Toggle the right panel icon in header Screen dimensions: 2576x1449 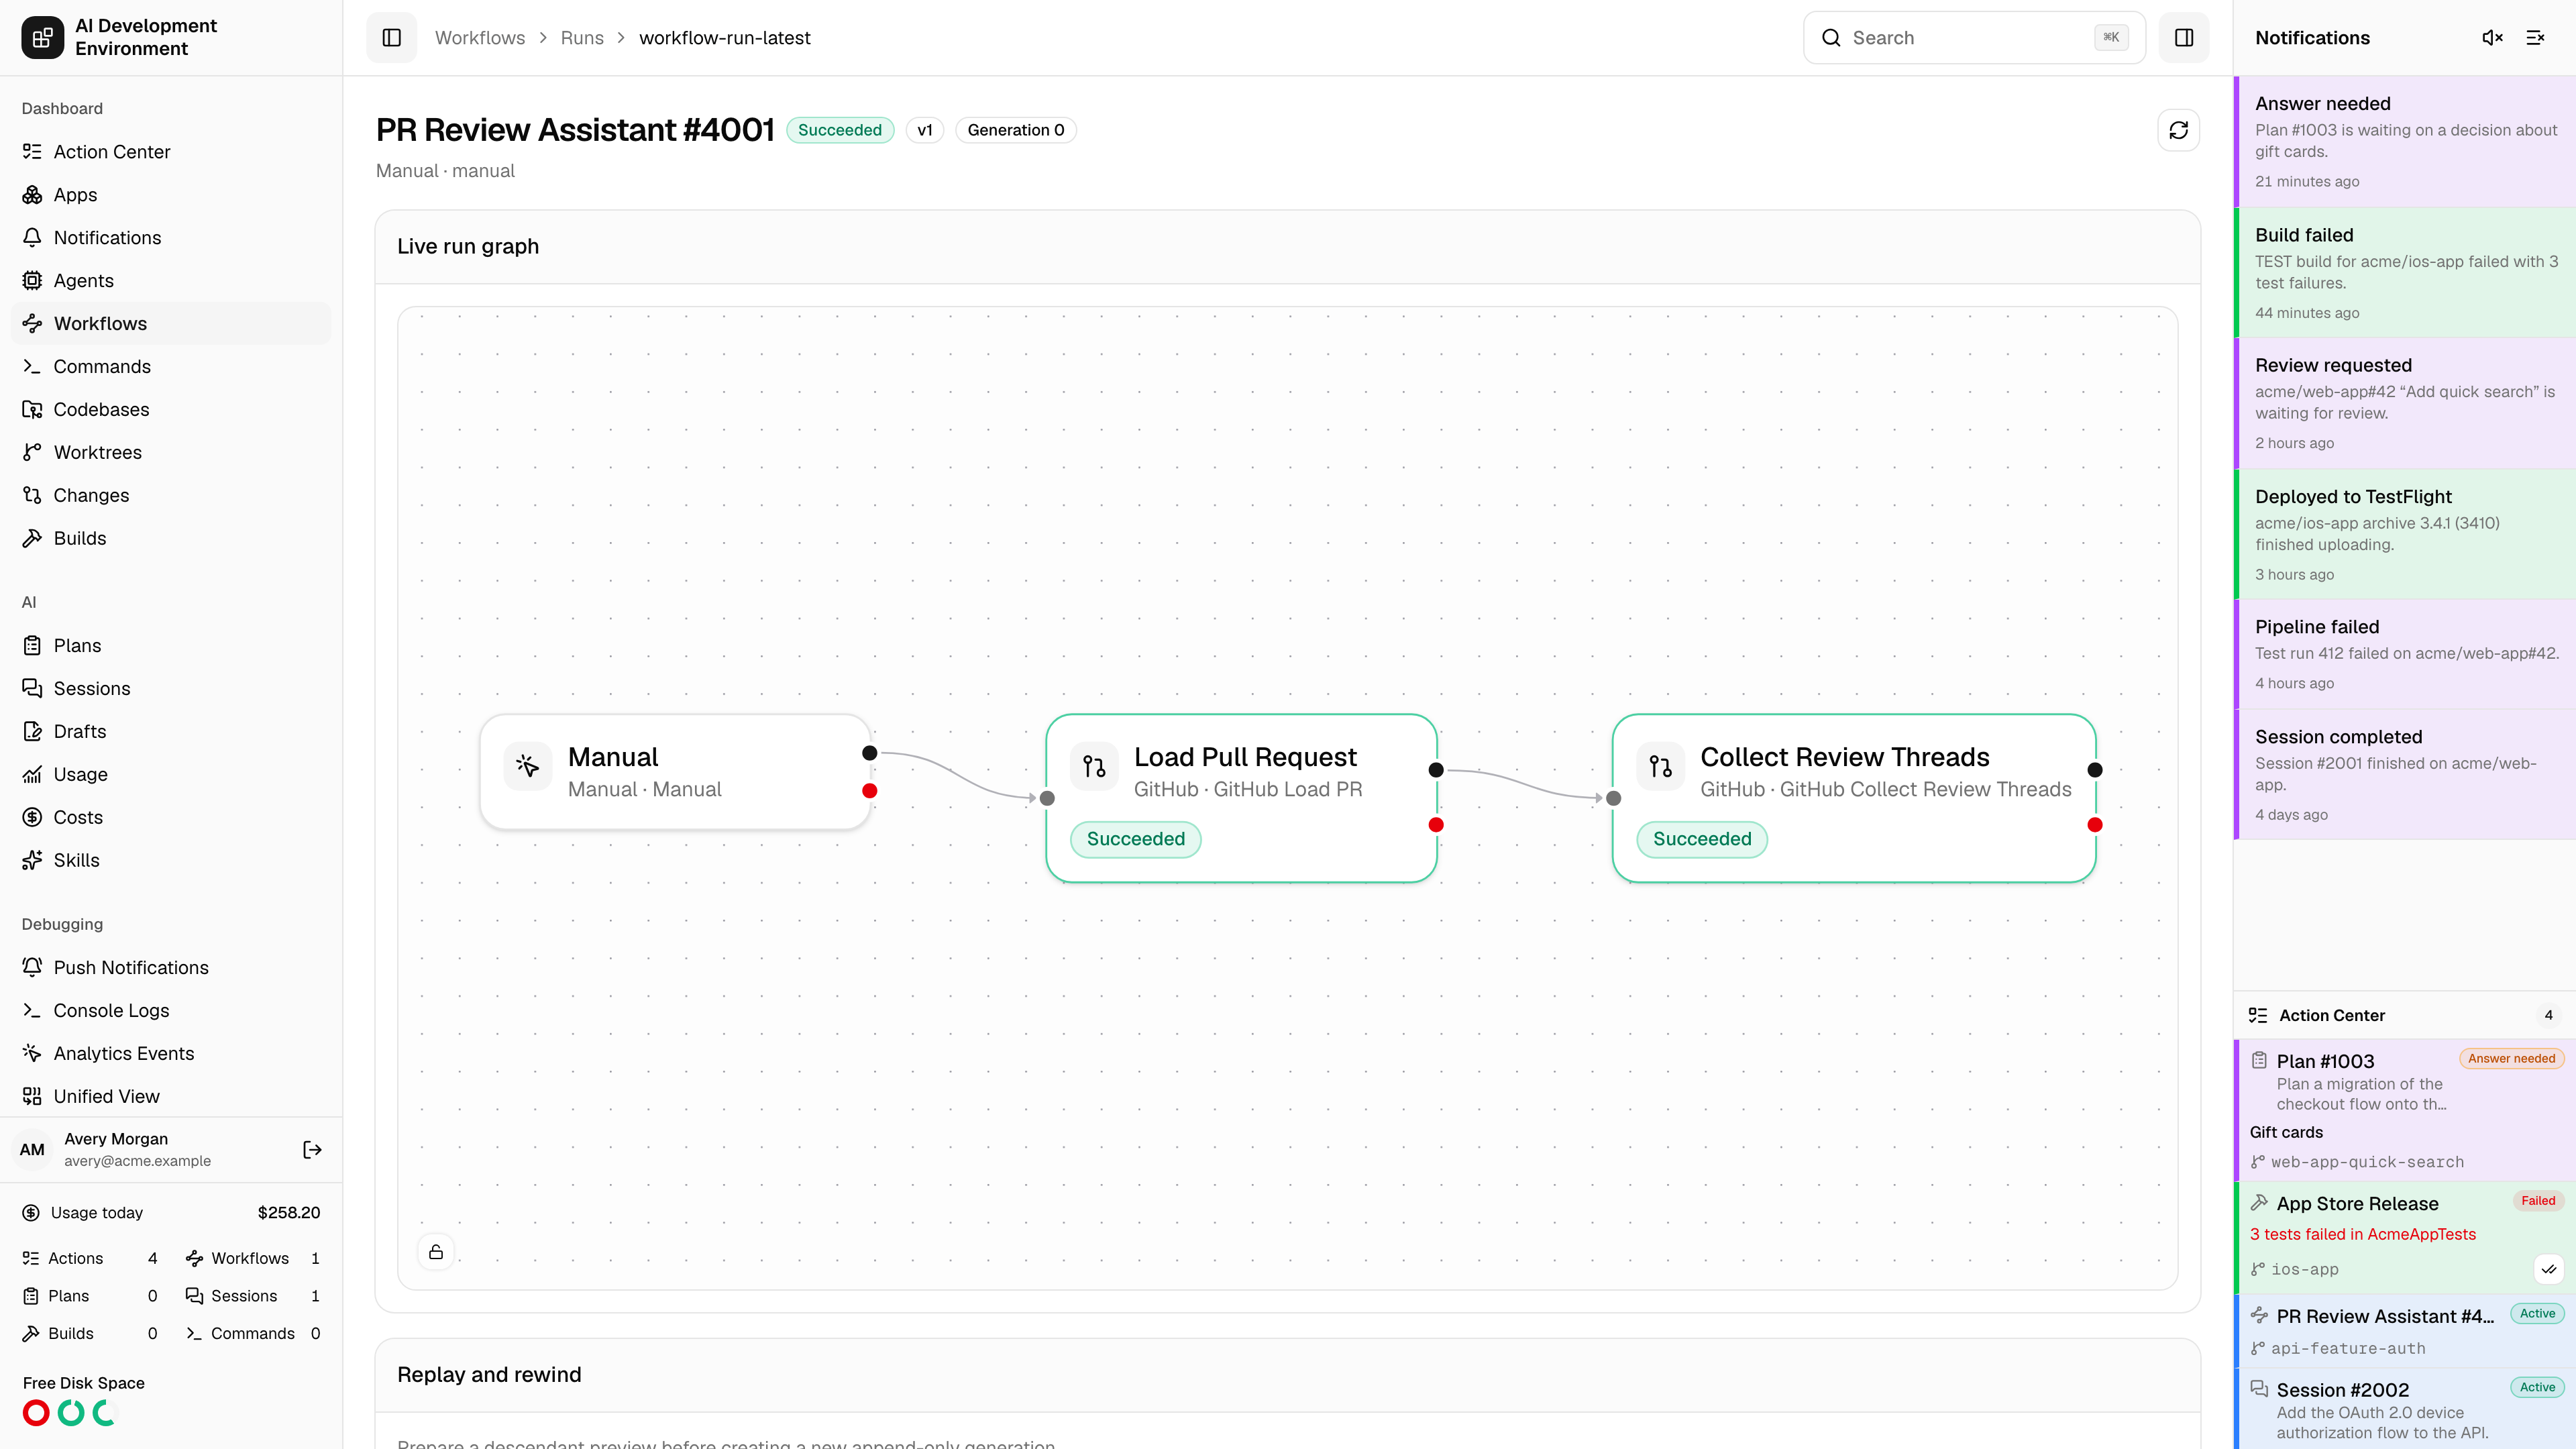[x=2184, y=38]
